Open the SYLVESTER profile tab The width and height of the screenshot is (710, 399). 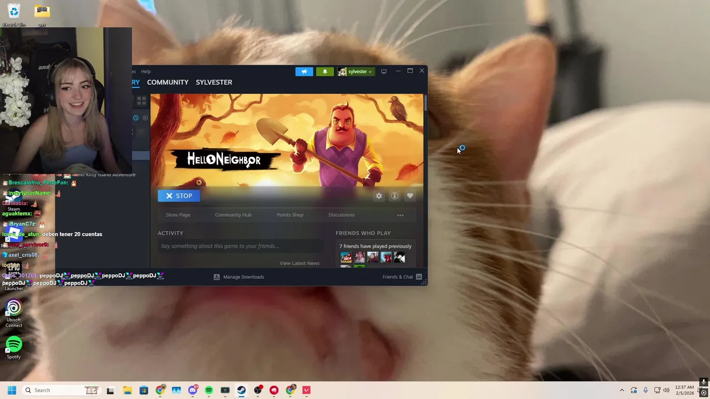pyautogui.click(x=214, y=82)
